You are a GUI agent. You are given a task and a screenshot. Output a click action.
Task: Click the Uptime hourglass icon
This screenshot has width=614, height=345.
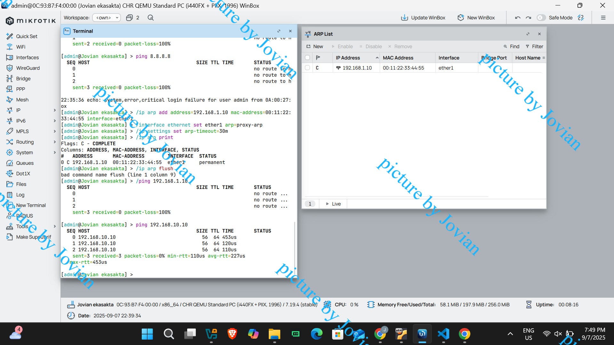click(x=529, y=304)
